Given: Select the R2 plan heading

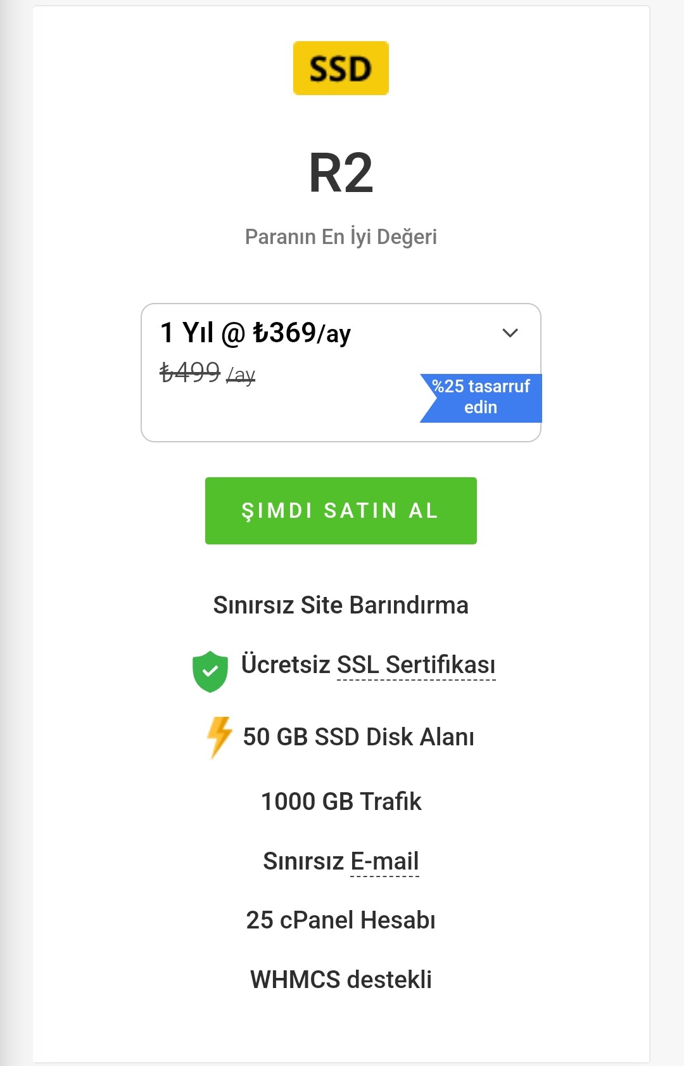Looking at the screenshot, I should (x=341, y=173).
